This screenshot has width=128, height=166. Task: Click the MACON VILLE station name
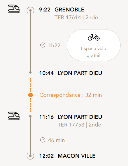[77, 156]
